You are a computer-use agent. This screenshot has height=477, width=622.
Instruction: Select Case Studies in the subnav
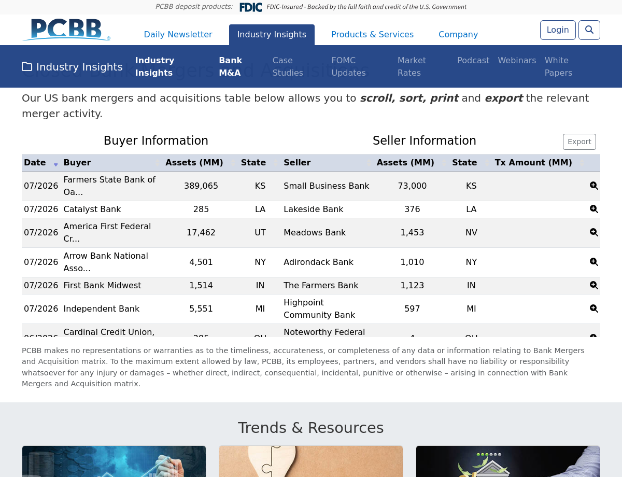pos(288,66)
